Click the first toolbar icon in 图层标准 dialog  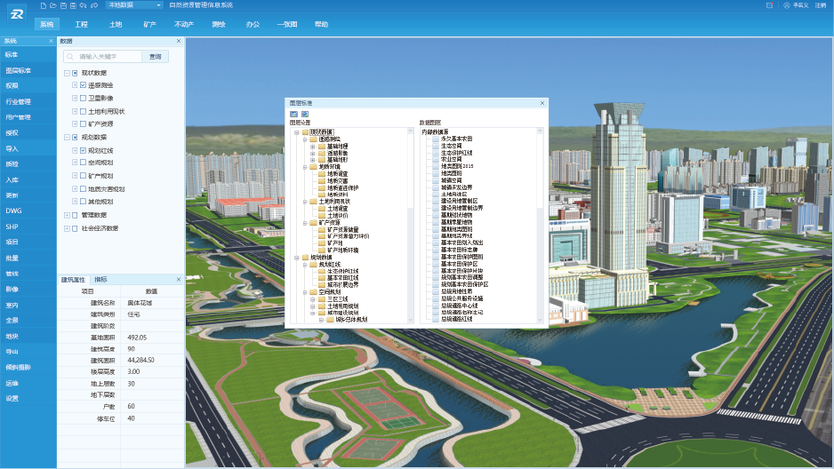tap(294, 114)
